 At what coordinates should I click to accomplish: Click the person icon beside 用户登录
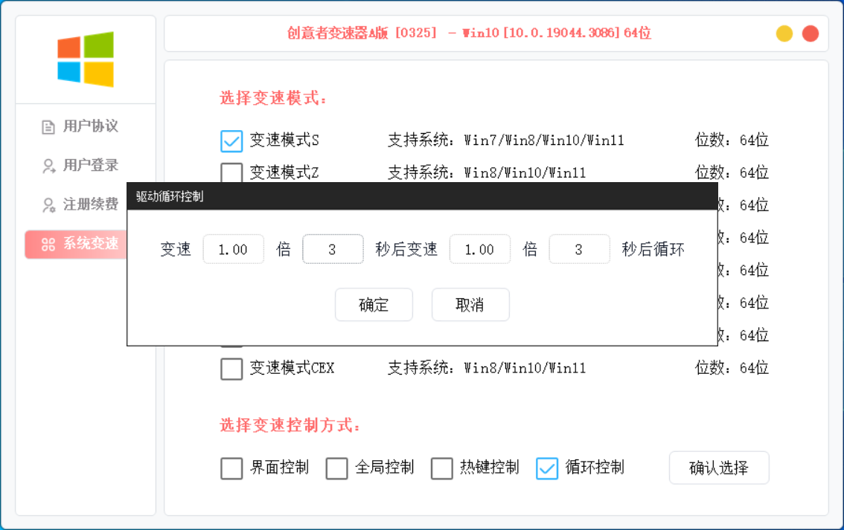[48, 166]
